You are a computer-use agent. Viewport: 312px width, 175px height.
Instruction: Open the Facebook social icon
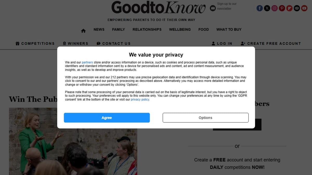(x=259, y=8)
